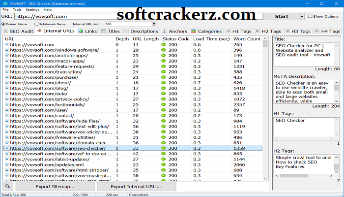Open the Settings menu

pyautogui.click(x=32, y=10)
